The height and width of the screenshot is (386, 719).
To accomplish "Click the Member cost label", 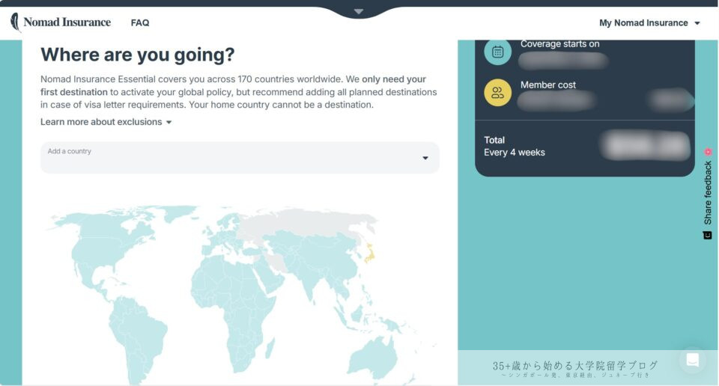I will 548,85.
